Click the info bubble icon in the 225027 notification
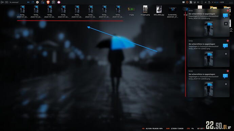The height and width of the screenshot is (131, 234). click(225, 46)
